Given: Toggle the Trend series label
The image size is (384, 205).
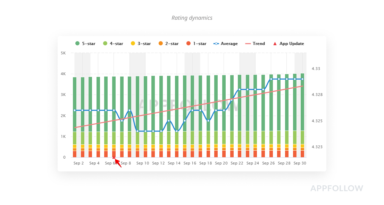Looking at the screenshot, I should point(259,44).
